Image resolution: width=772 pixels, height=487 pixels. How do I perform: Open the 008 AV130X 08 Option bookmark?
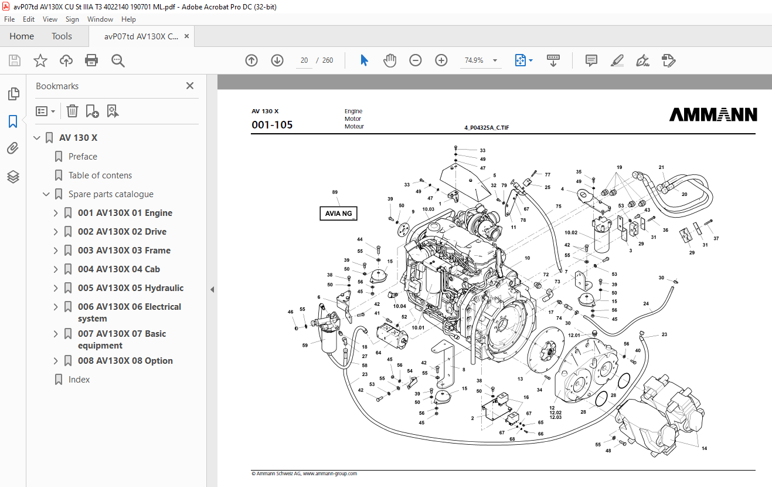click(125, 361)
